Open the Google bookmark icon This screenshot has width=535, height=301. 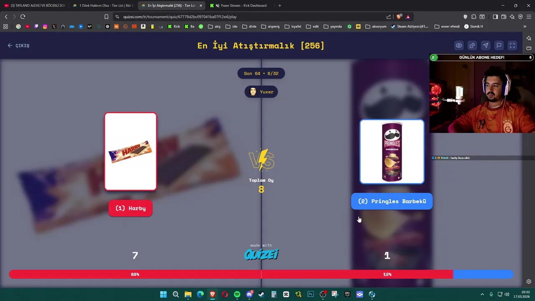click(18, 26)
